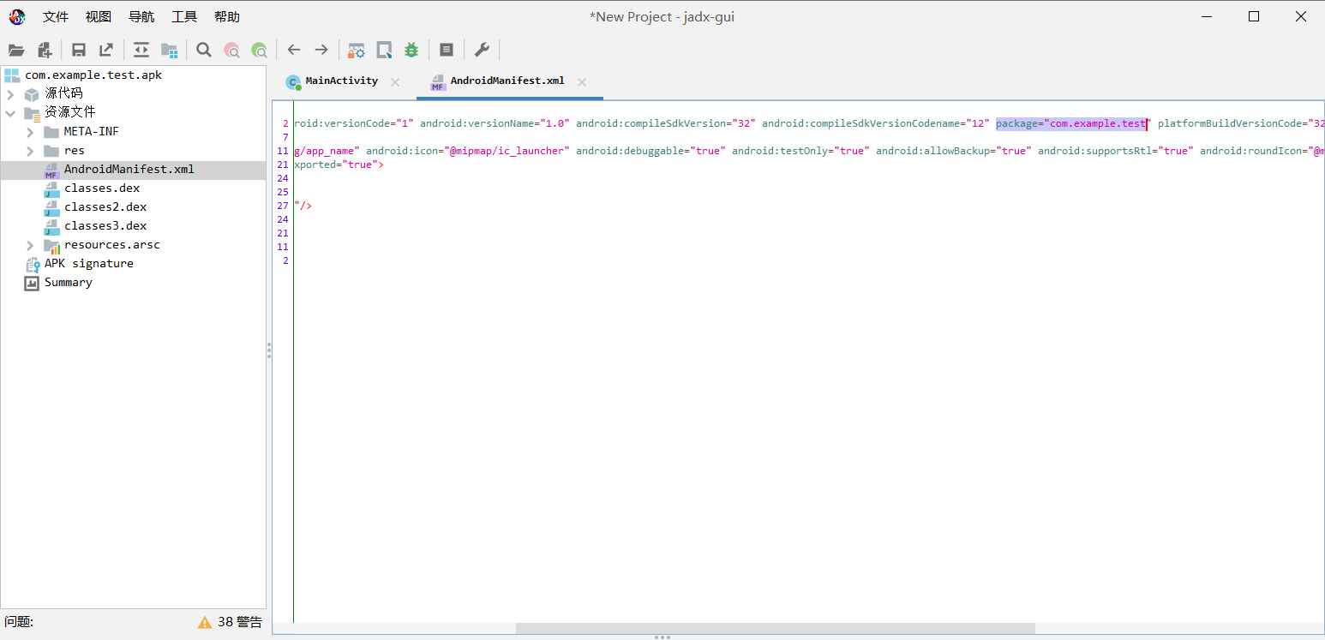The height and width of the screenshot is (640, 1325).
Task: Open the 帮助 menu
Action: coord(227,17)
